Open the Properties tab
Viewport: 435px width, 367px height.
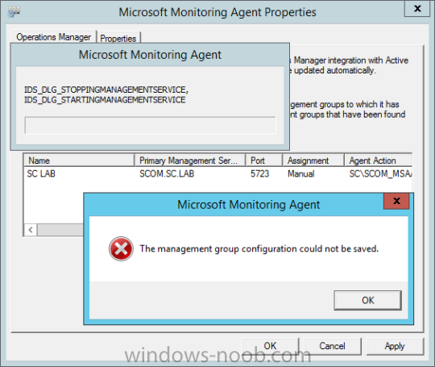pyautogui.click(x=118, y=39)
